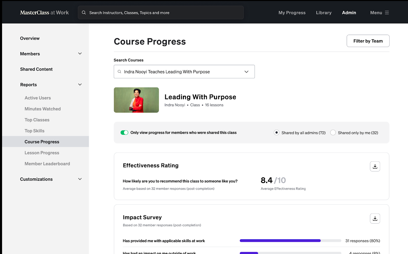Screen dimensions: 408x254
Task: Select Shared by all admins (72) radio
Action: (x=276, y=132)
